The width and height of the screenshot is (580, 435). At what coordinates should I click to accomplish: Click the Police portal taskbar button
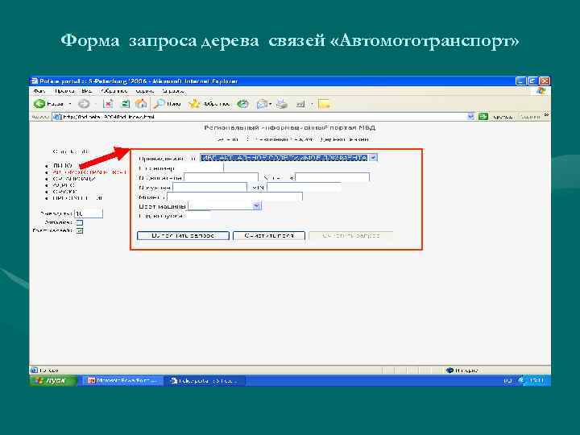click(x=205, y=380)
